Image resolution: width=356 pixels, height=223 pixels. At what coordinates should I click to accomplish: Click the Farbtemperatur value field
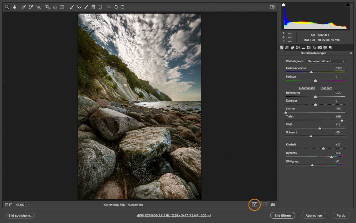point(339,68)
